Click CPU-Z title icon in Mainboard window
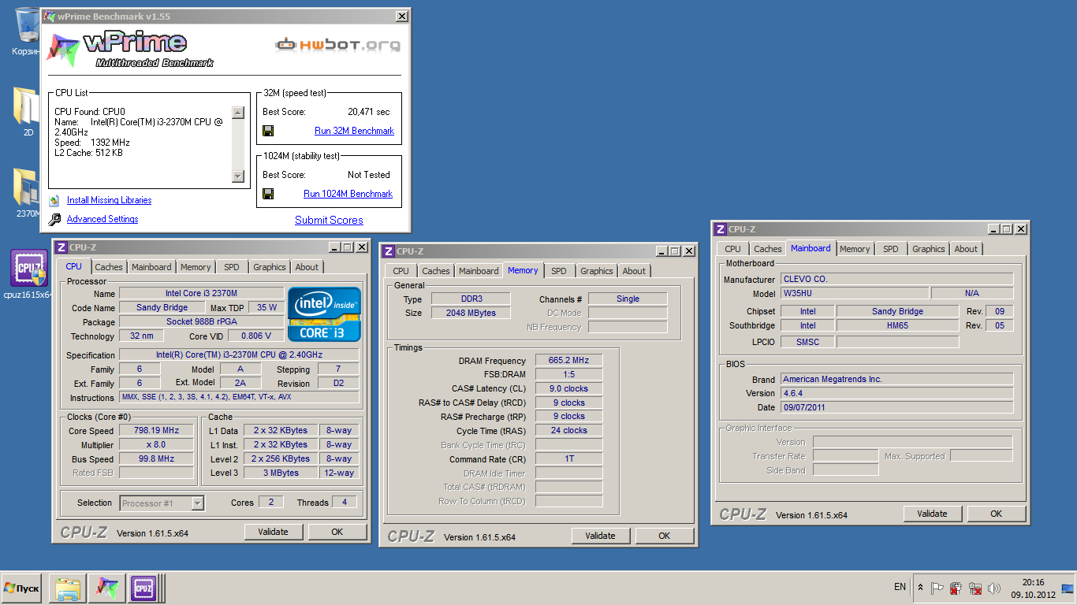1077x605 pixels. (720, 229)
